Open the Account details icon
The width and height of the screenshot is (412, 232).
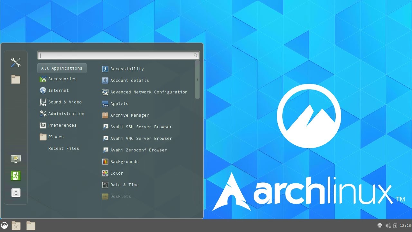[105, 80]
